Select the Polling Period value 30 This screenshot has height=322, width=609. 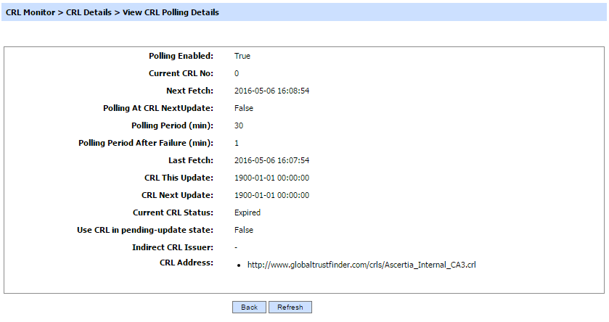pos(239,125)
